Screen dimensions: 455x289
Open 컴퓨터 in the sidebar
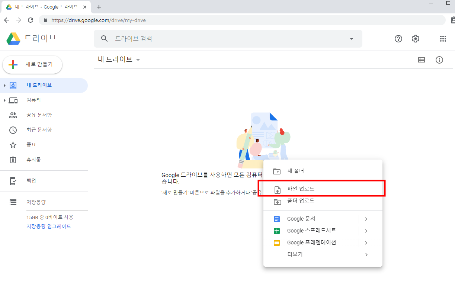click(44, 100)
